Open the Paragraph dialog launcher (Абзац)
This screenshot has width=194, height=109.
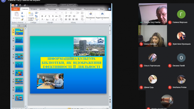click(84, 23)
